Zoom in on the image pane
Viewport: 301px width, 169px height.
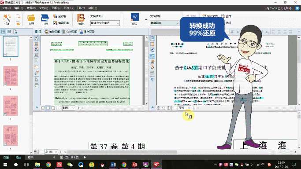pos(78,108)
